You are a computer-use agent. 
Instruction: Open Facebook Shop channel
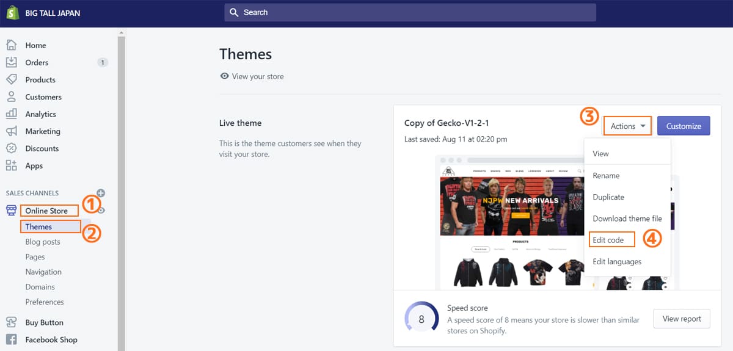tap(51, 339)
